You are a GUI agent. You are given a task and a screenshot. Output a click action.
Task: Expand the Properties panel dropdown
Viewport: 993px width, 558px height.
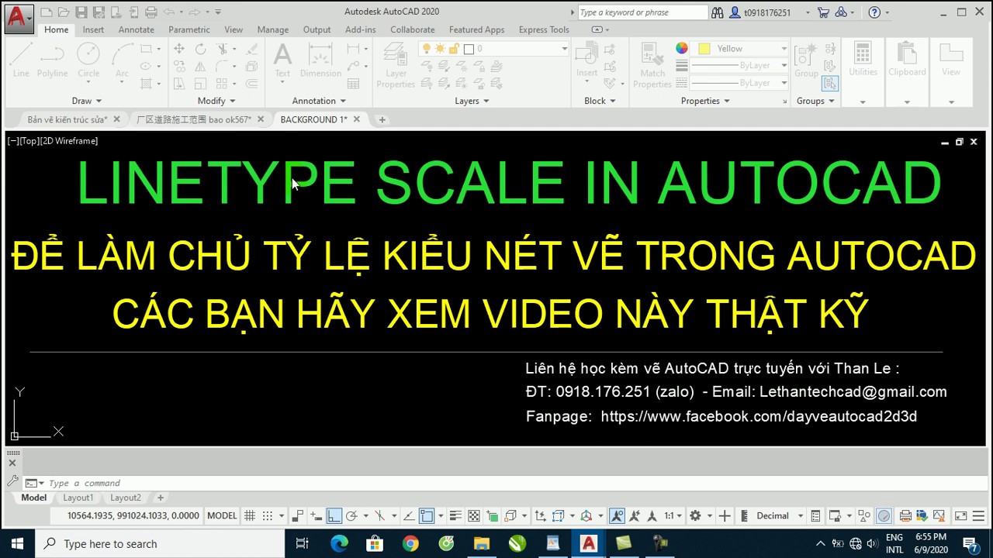[x=705, y=101]
